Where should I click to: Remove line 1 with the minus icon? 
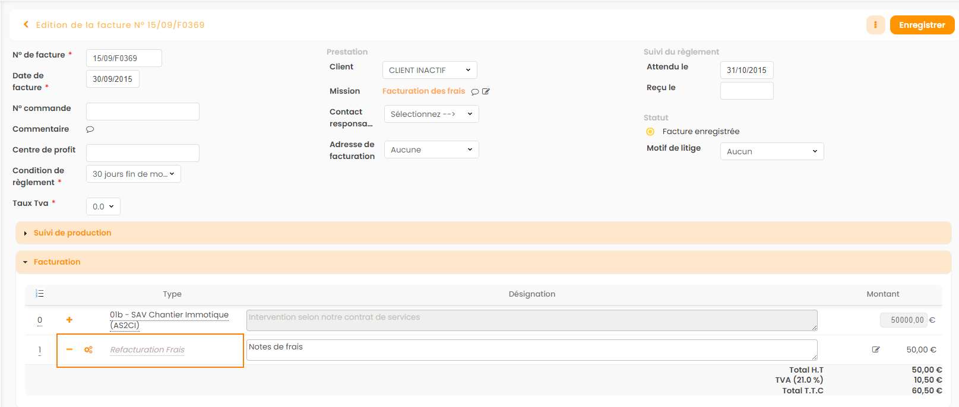(69, 349)
